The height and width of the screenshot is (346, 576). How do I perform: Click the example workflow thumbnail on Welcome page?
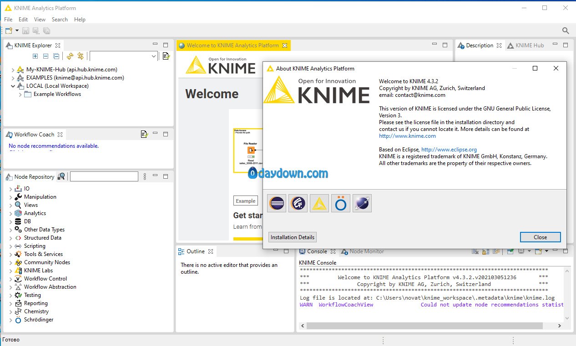248,150
